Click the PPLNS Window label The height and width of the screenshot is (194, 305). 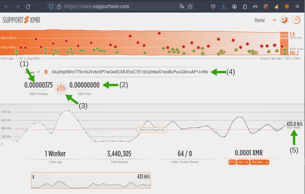point(284,37)
